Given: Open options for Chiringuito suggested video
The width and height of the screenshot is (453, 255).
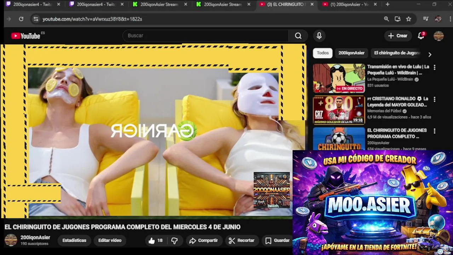Looking at the screenshot, I should 435,131.
